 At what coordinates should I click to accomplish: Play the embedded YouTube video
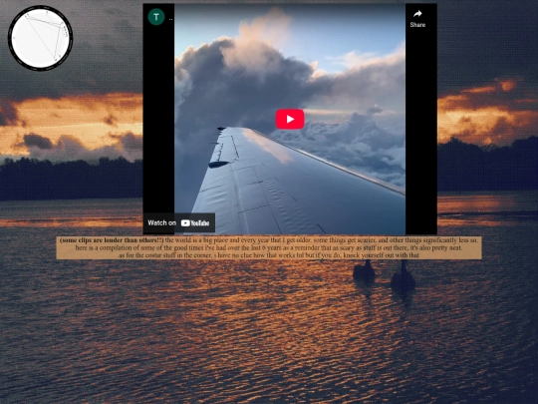[x=290, y=120]
